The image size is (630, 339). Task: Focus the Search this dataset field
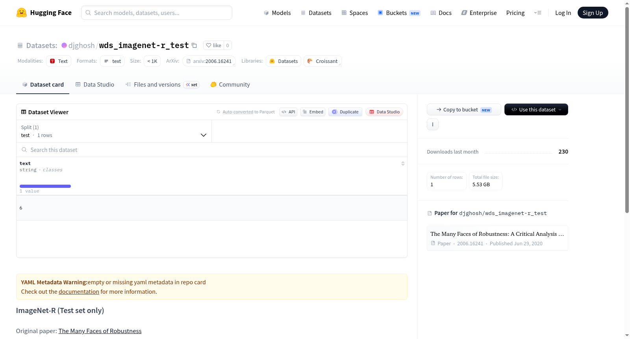212,150
